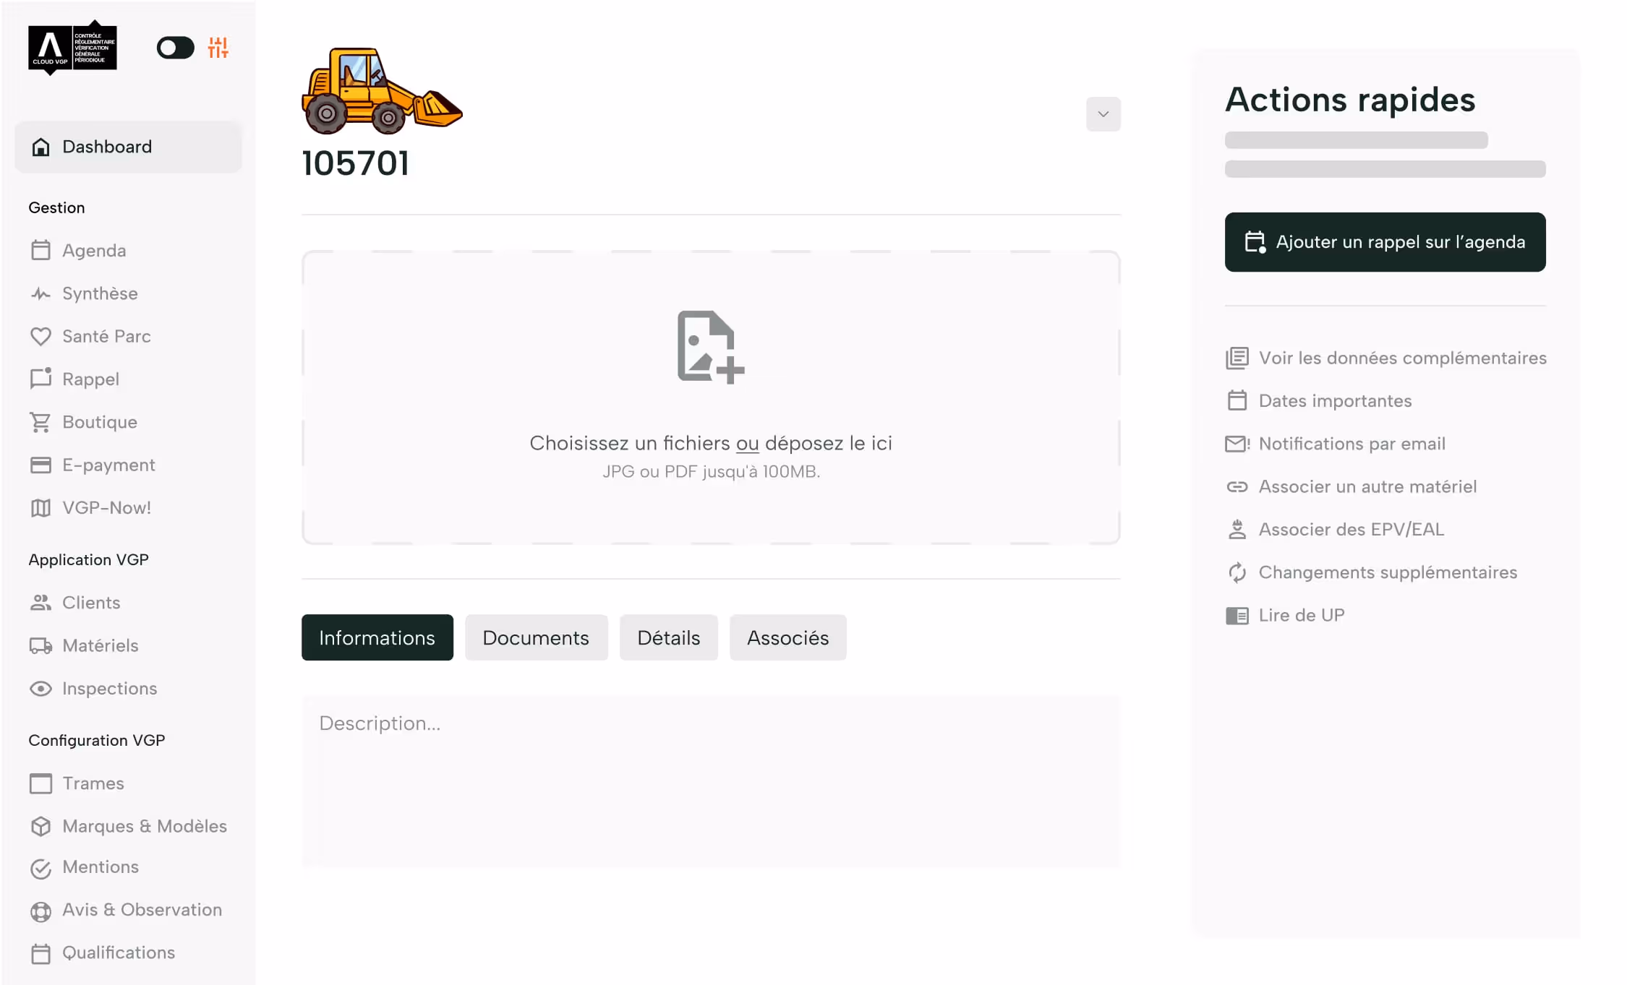Click the orange sliders settings icon
The image size is (1627, 985).
[218, 48]
